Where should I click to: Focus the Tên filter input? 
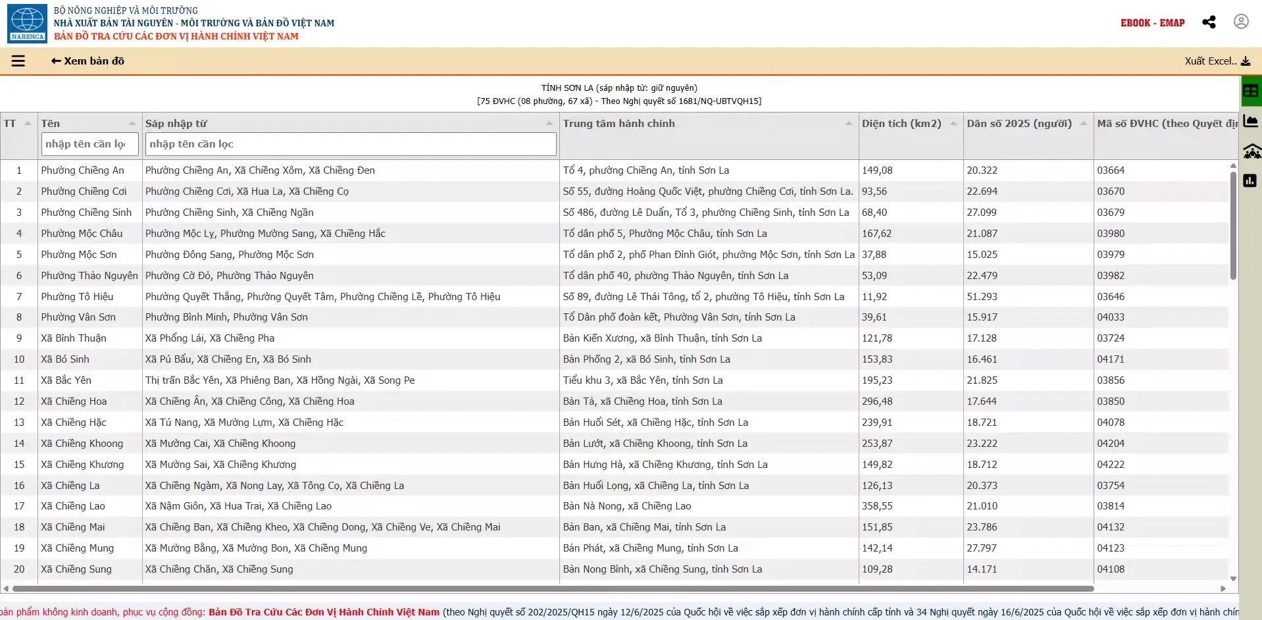pos(89,144)
